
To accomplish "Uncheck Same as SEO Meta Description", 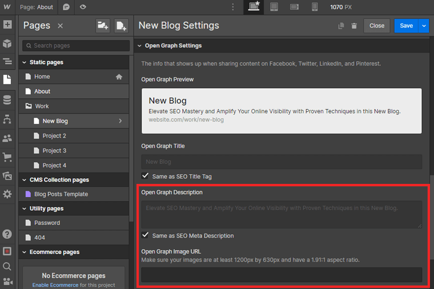I will coord(145,235).
